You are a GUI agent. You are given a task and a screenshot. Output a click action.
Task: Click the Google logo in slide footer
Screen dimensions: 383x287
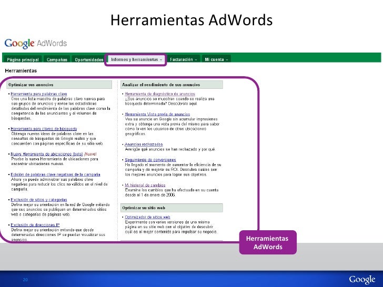tap(362, 280)
